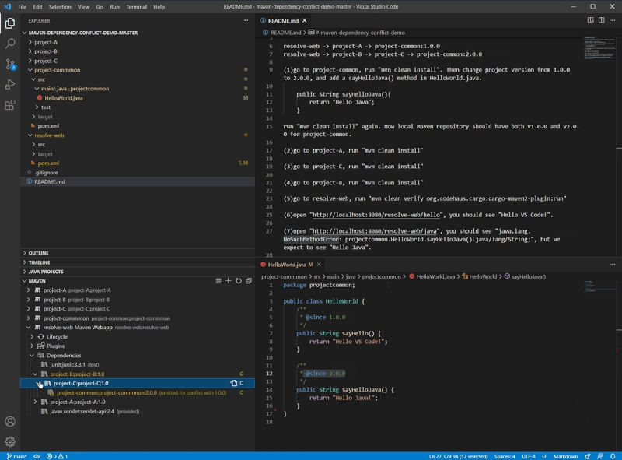Open localhost resolve-web/hello link
The height and width of the screenshot is (460, 622).
point(376,215)
